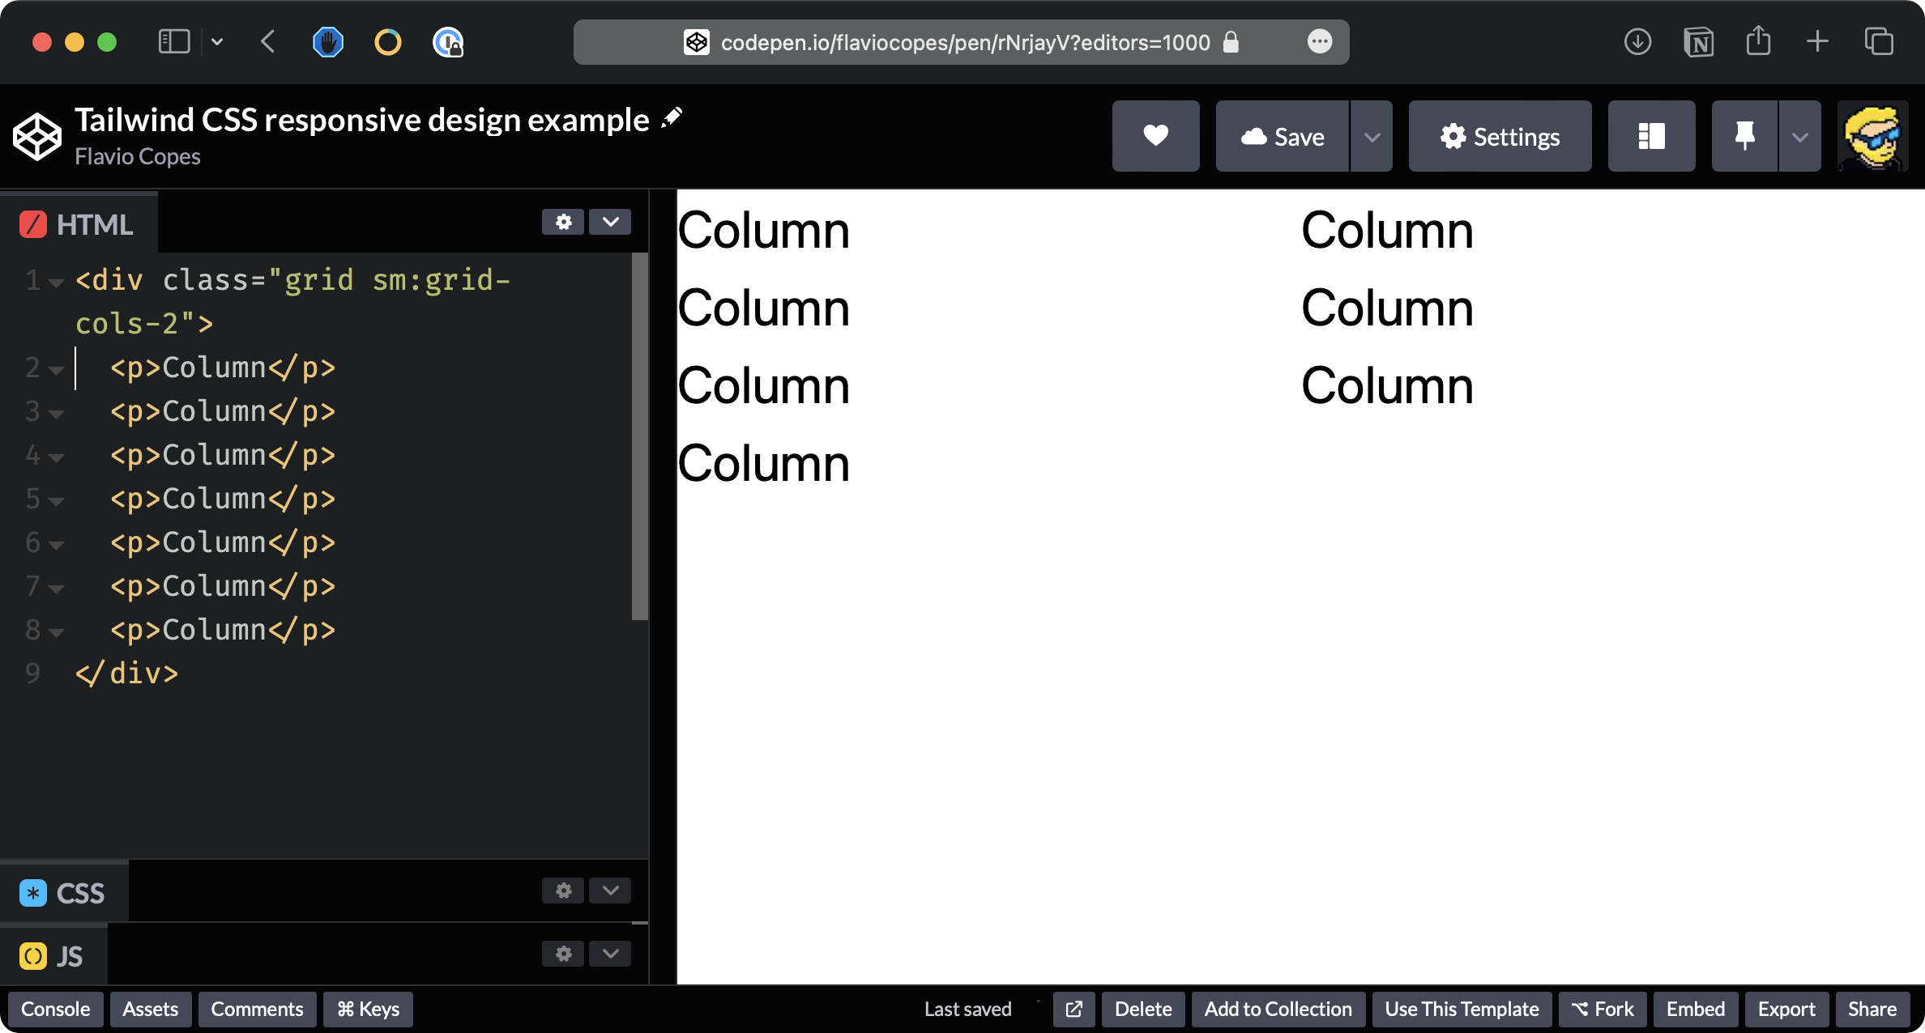The height and width of the screenshot is (1033, 1925).
Task: Open the Change View layout icon
Action: [1651, 136]
